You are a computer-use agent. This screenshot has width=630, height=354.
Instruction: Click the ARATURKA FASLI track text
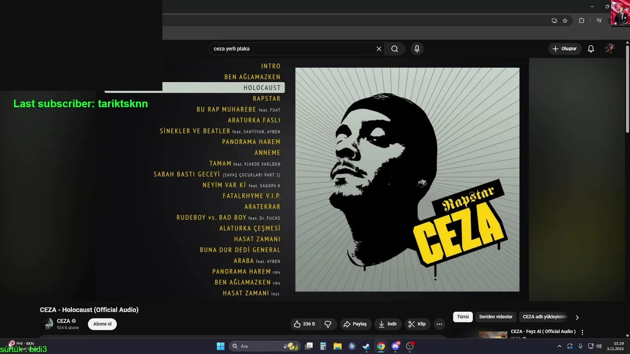coord(254,120)
